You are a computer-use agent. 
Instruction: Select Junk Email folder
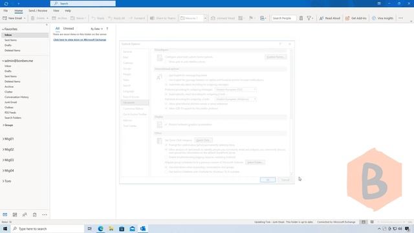[x=10, y=102]
